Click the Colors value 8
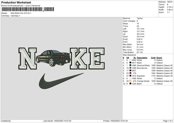 pos(167,5)
